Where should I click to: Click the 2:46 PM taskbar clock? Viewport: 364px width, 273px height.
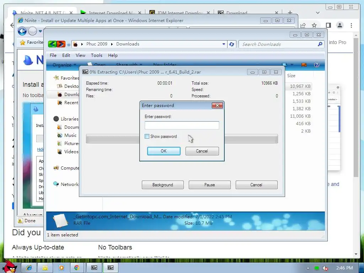(x=344, y=268)
